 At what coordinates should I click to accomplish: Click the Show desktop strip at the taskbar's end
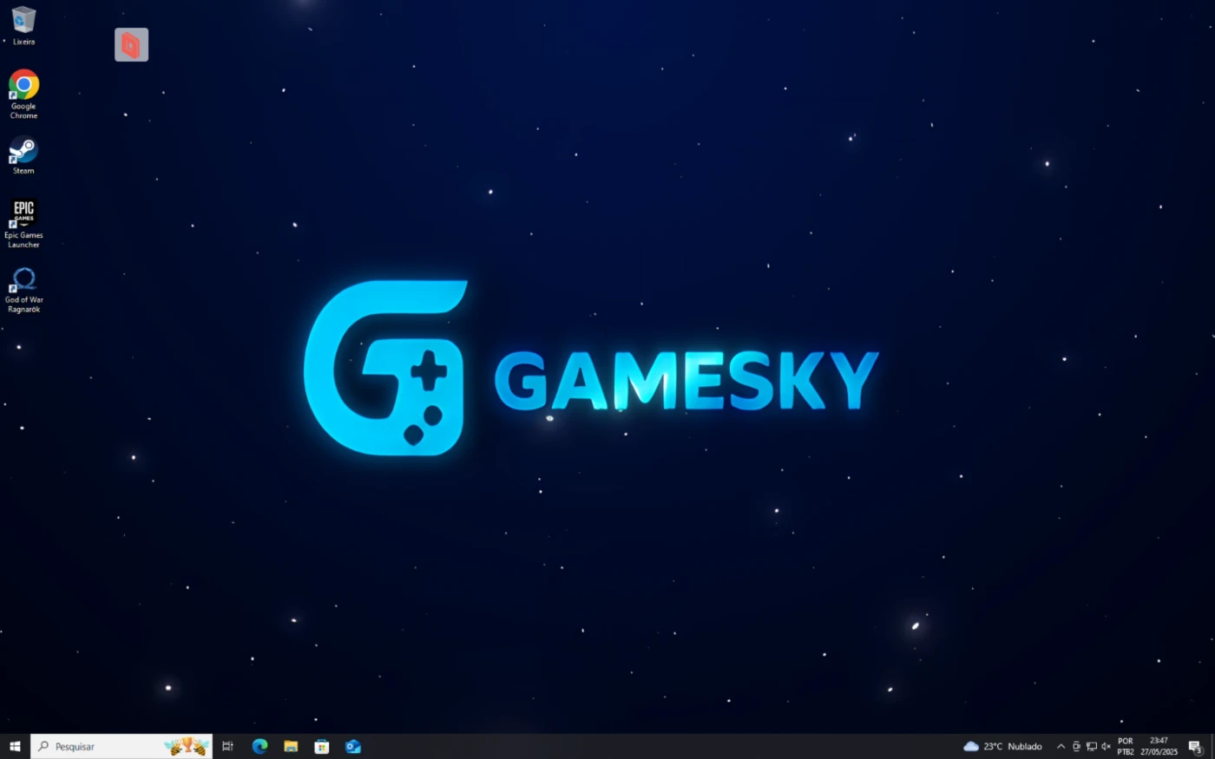1212,746
